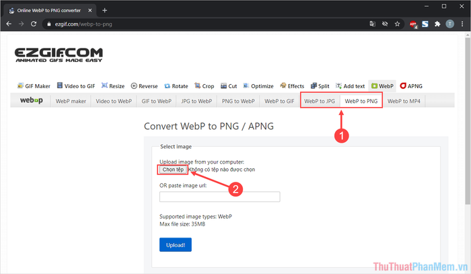Switch to PNG to WebP tab
The width and height of the screenshot is (471, 274).
[x=238, y=101]
